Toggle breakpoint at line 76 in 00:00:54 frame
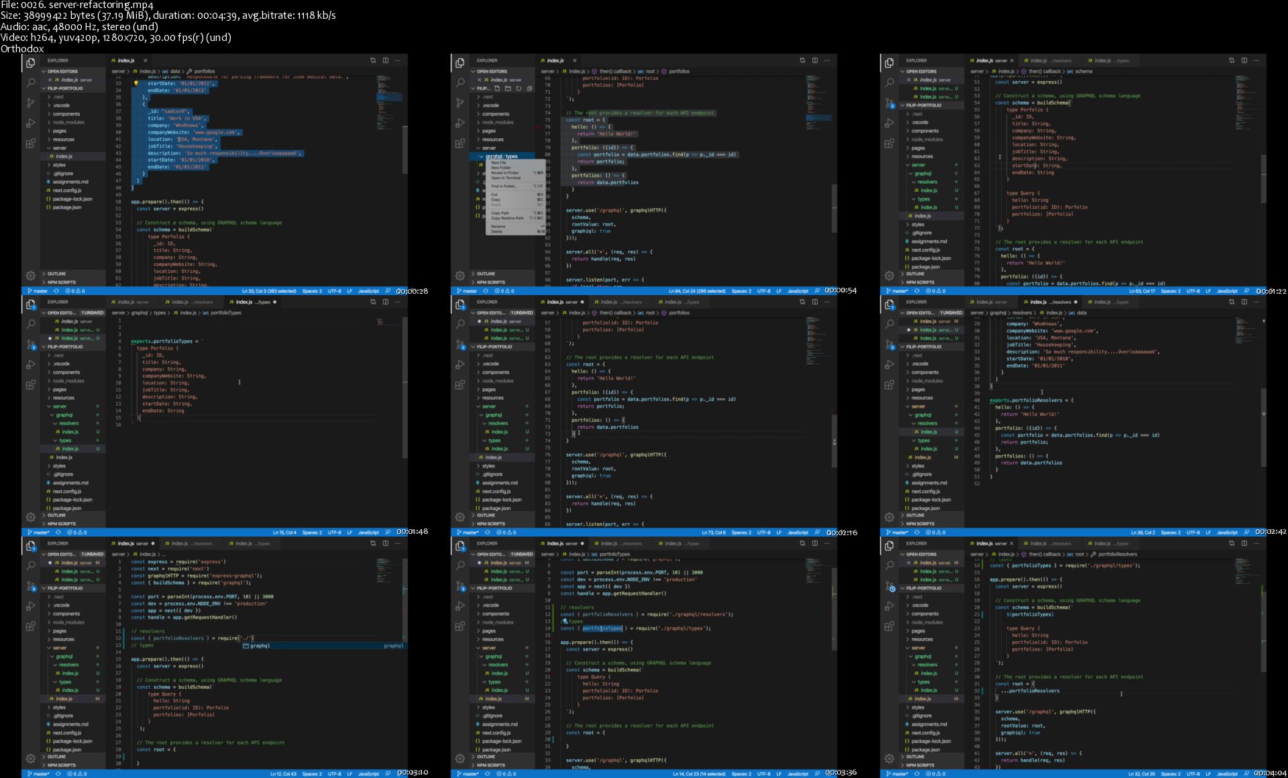The width and height of the screenshot is (1288, 778). tap(539, 127)
